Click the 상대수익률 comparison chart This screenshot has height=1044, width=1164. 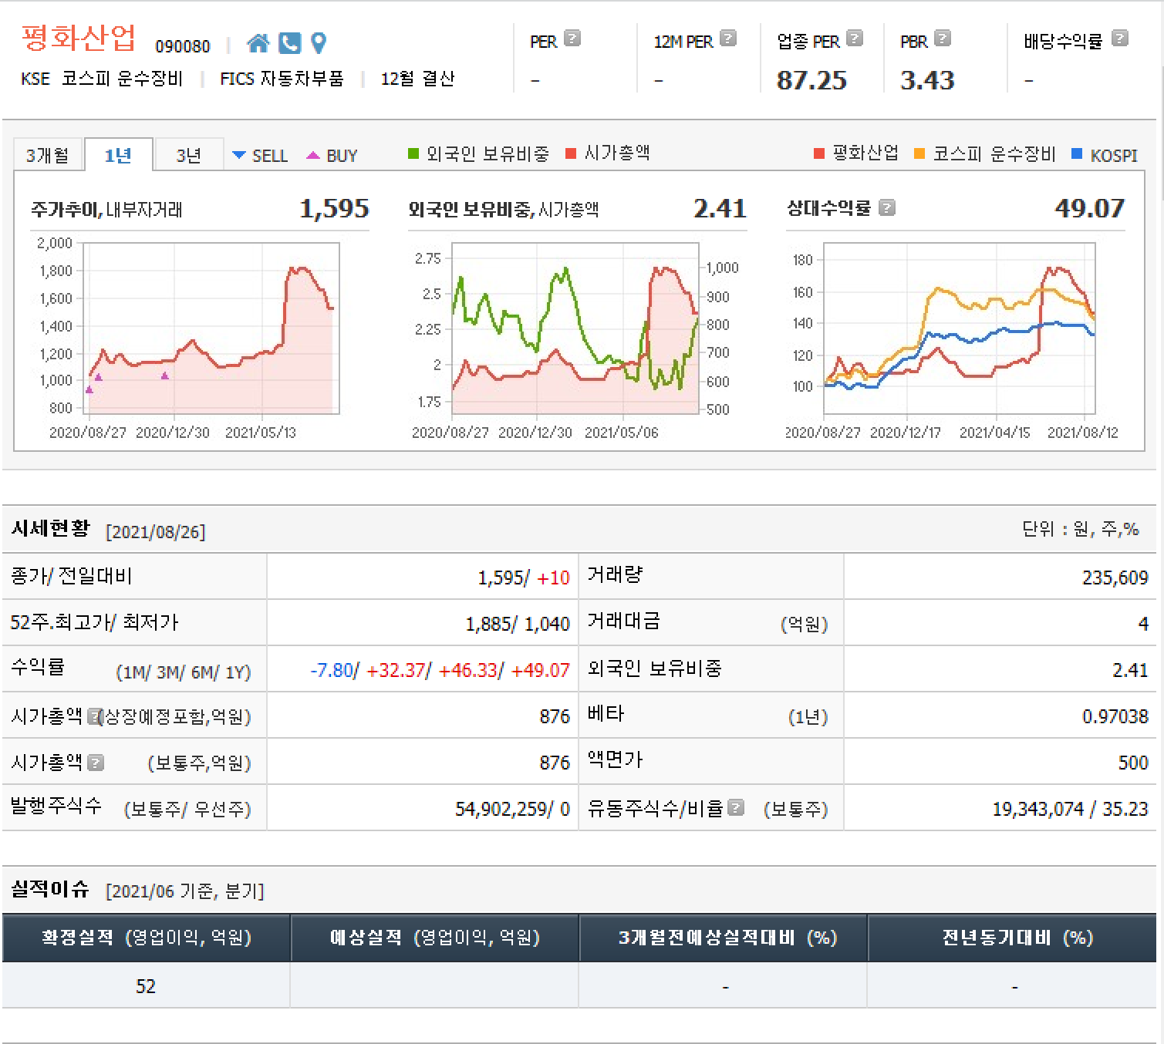tap(960, 328)
